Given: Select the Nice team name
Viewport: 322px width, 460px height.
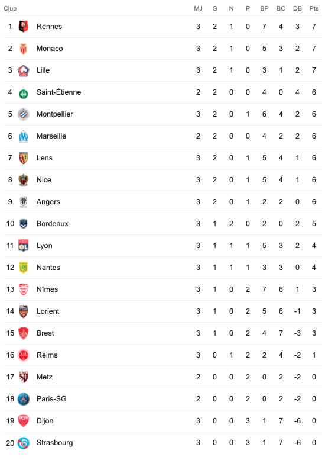Looking at the screenshot, I should 44,180.
